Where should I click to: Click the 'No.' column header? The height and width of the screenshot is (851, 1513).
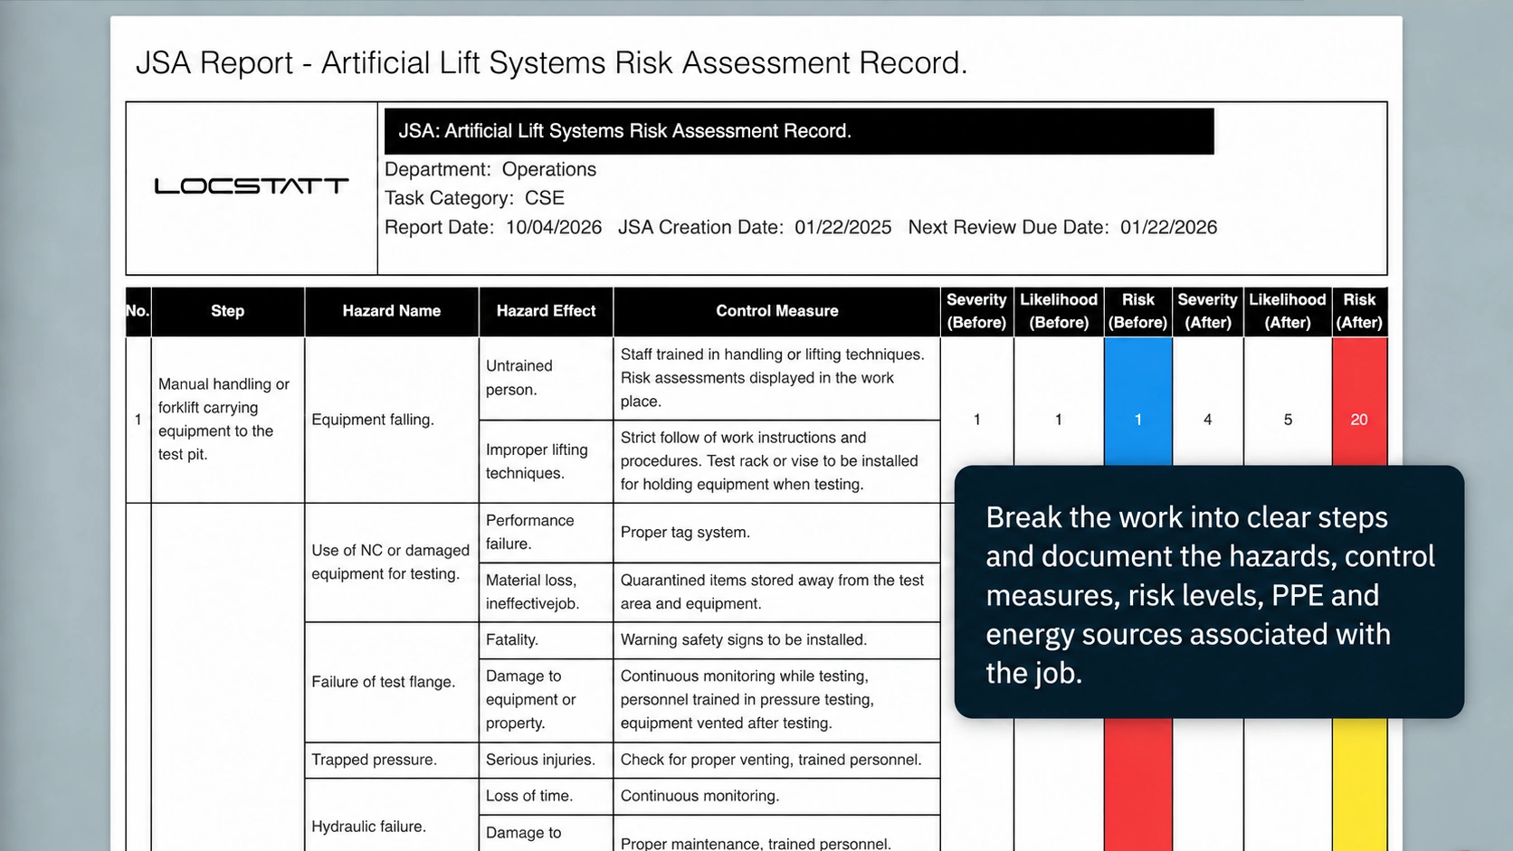click(138, 311)
